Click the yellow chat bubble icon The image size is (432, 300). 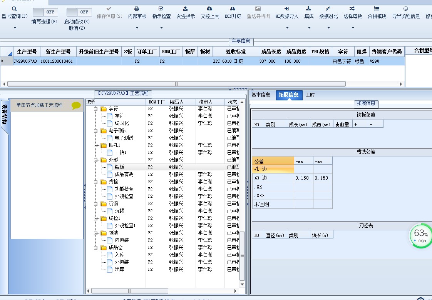tap(76, 105)
